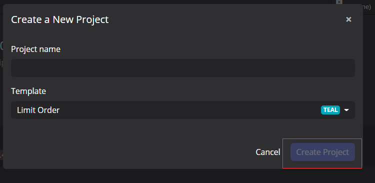375x183 pixels.
Task: Close the Create a New Project dialog
Action: coord(348,19)
